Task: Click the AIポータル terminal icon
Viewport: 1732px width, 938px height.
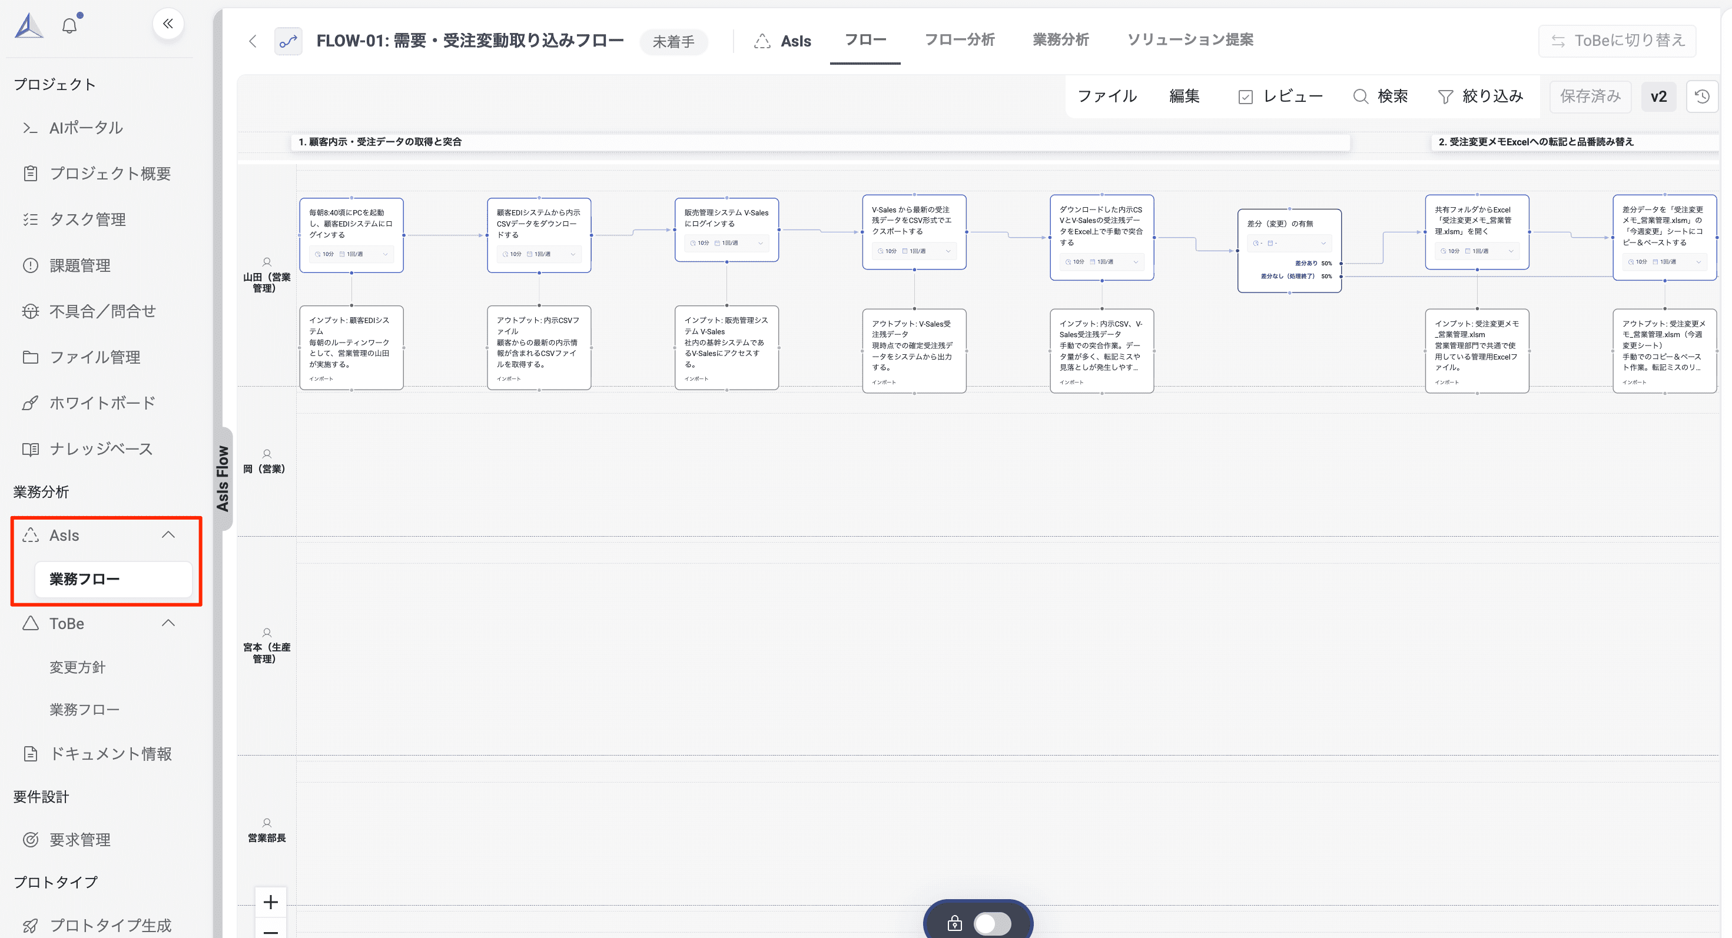Action: (30, 128)
